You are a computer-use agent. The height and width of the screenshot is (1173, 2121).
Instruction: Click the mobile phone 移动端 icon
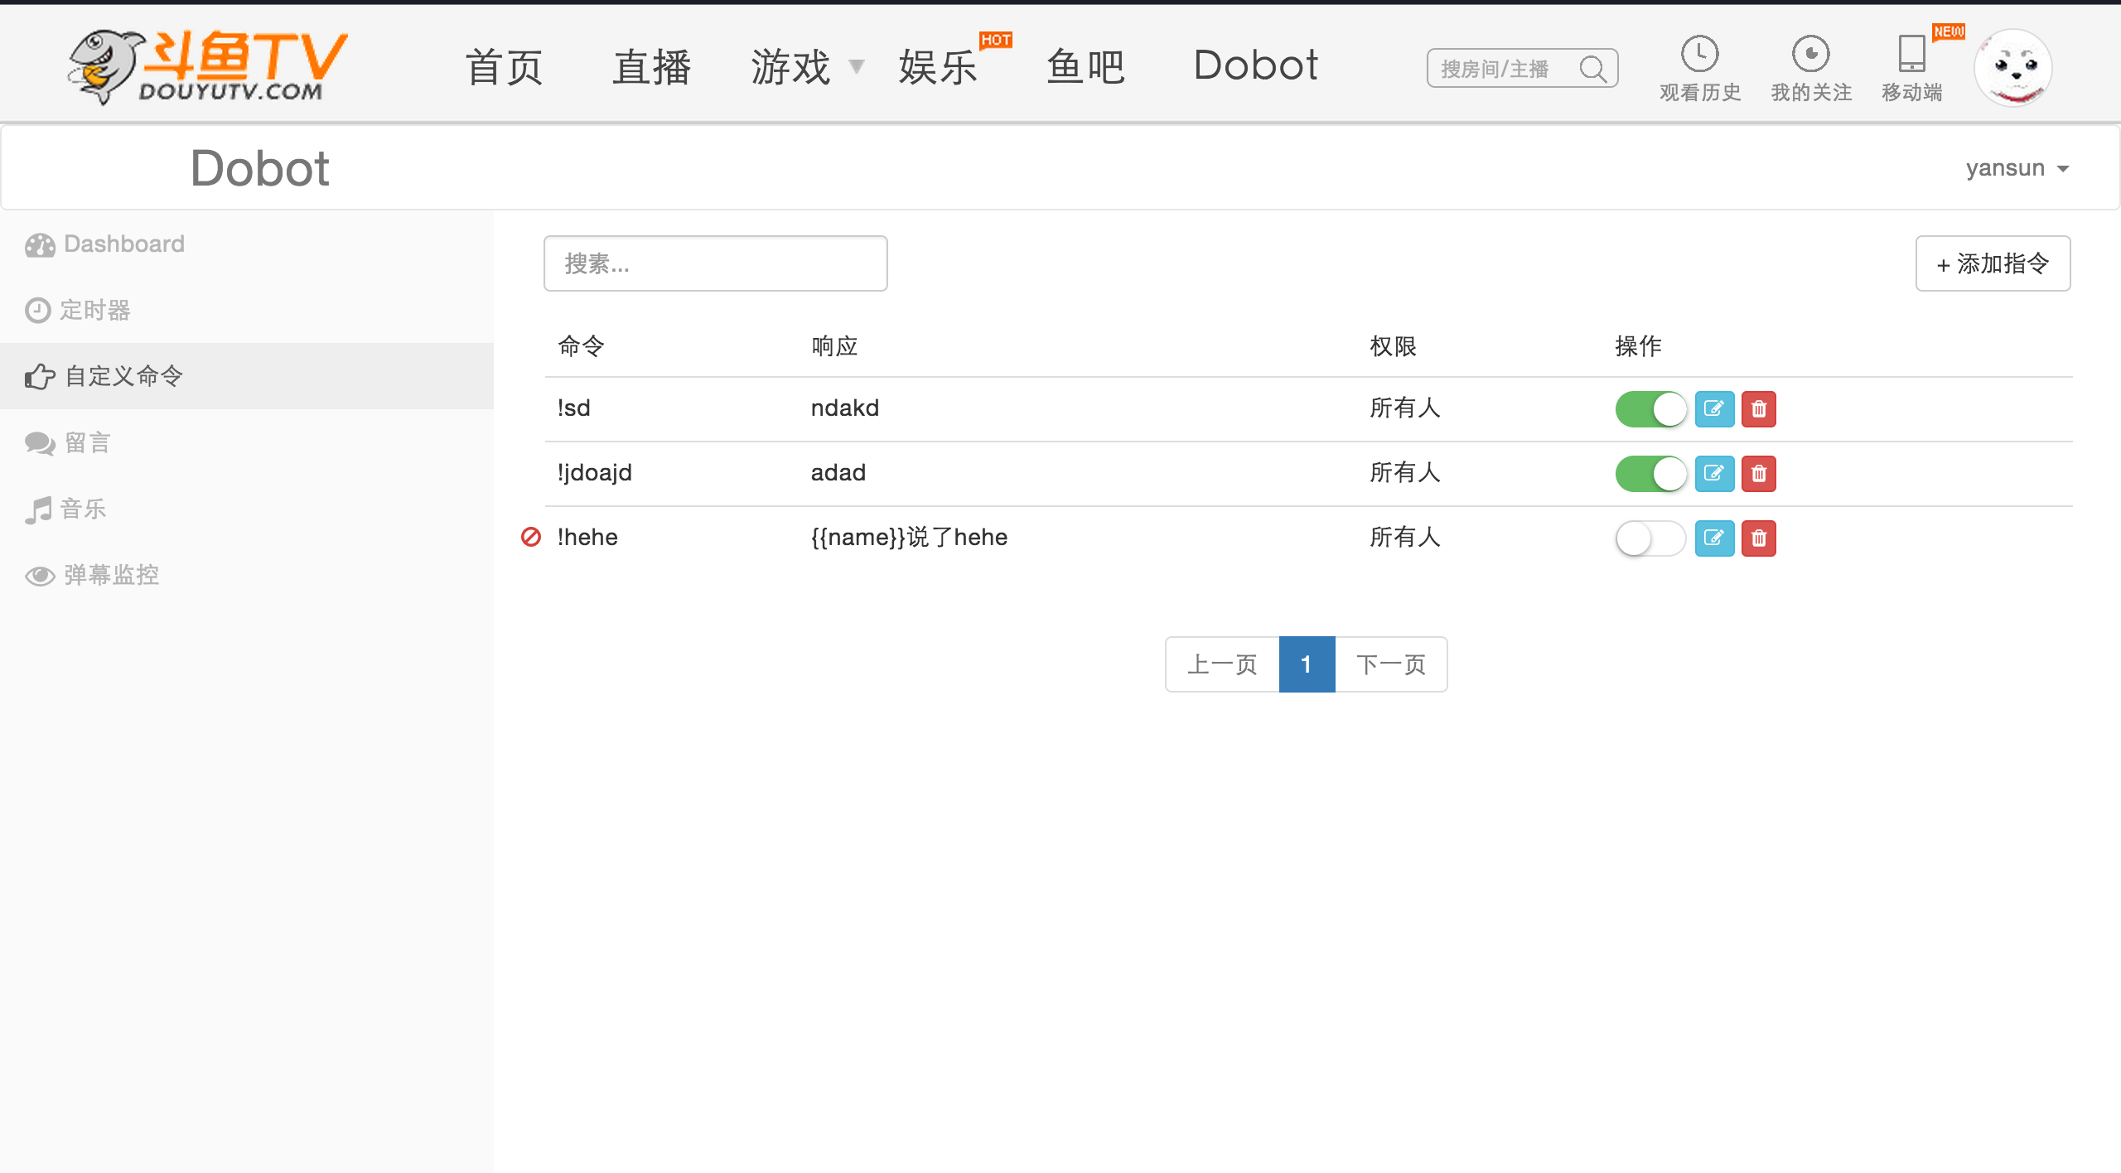click(1911, 55)
